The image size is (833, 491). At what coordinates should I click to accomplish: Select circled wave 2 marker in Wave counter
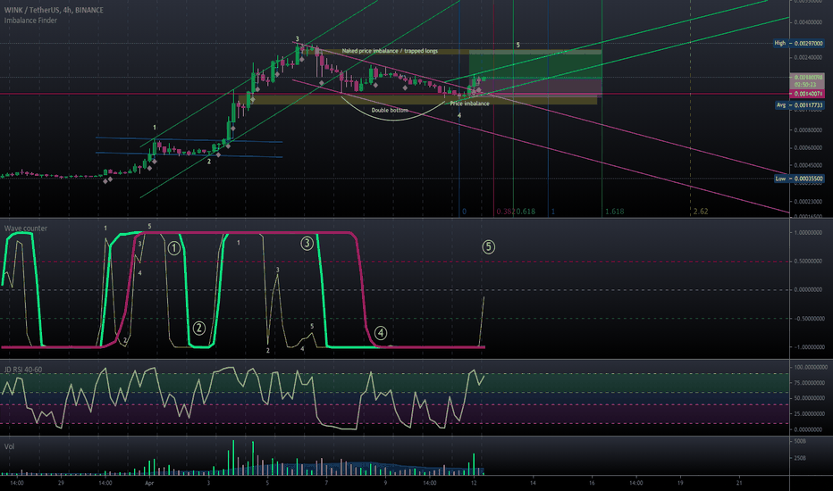(x=198, y=328)
